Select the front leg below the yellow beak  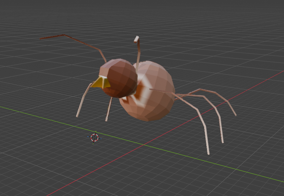click(x=84, y=100)
